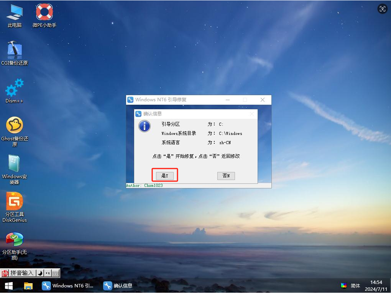Switch to 确认信息 taskbar item
This screenshot has height=300, width=391.
coord(118,286)
